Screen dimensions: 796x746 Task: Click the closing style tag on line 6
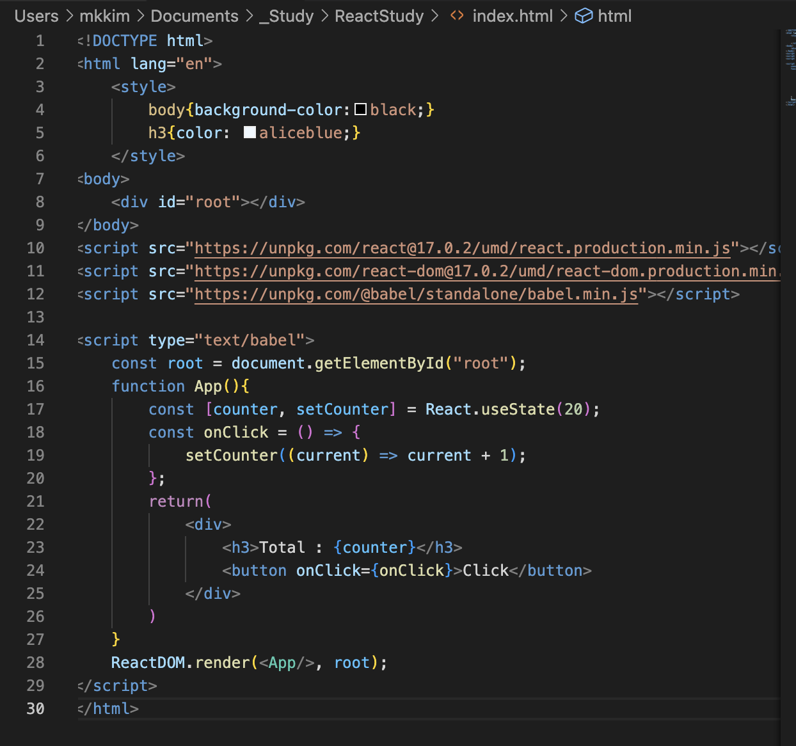coord(148,156)
